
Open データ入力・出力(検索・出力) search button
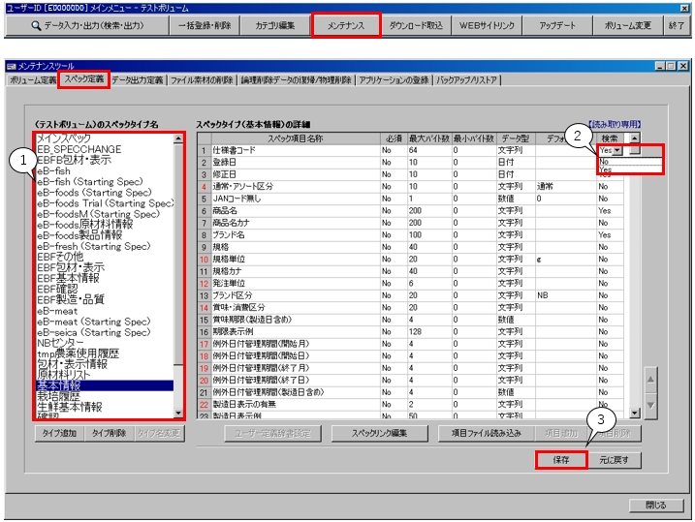[x=88, y=26]
